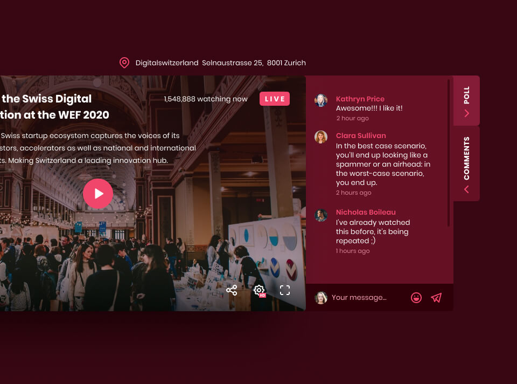Click the LIVE badge
The width and height of the screenshot is (517, 384).
pyautogui.click(x=275, y=99)
